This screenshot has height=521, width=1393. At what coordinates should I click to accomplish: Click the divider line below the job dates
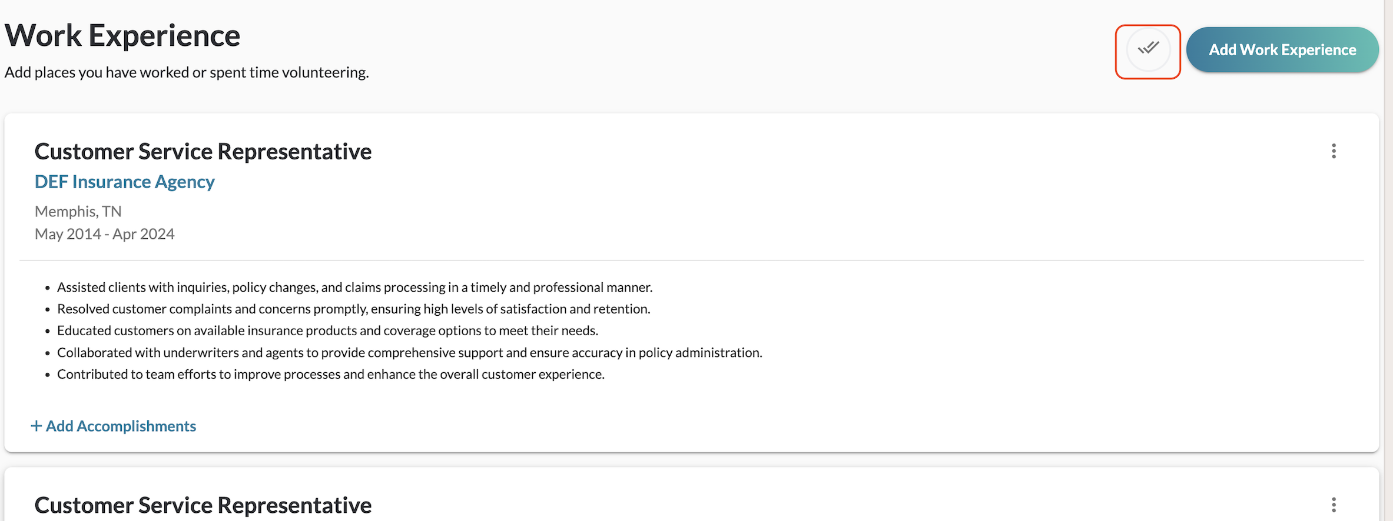coord(691,260)
